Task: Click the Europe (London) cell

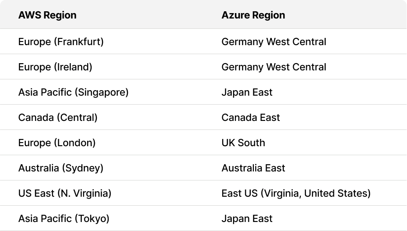Action: point(57,143)
